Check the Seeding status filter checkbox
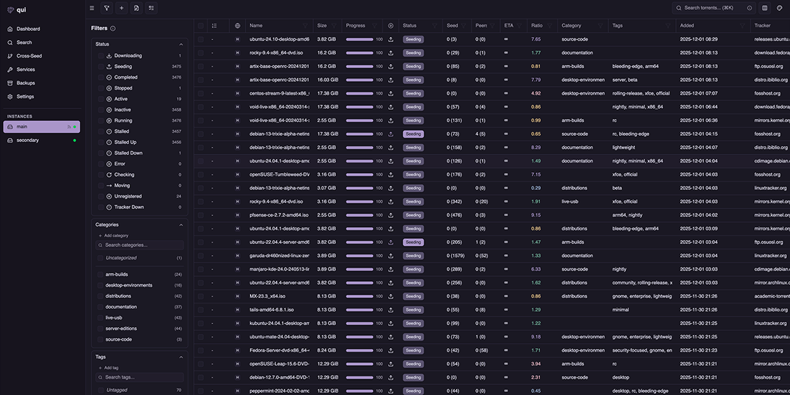The width and height of the screenshot is (790, 395). [101, 67]
